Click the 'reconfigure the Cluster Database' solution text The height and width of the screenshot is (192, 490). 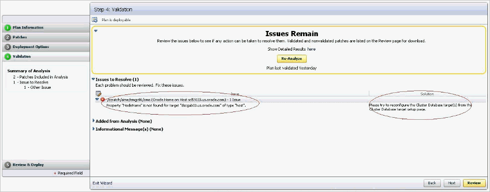point(420,107)
